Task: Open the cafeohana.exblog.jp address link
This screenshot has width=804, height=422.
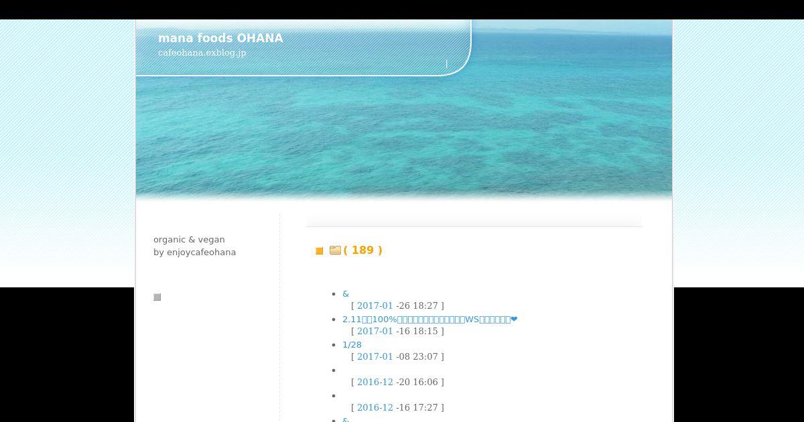Action: (x=202, y=53)
